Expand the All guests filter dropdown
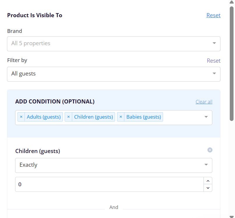235x218 pixels. point(114,74)
